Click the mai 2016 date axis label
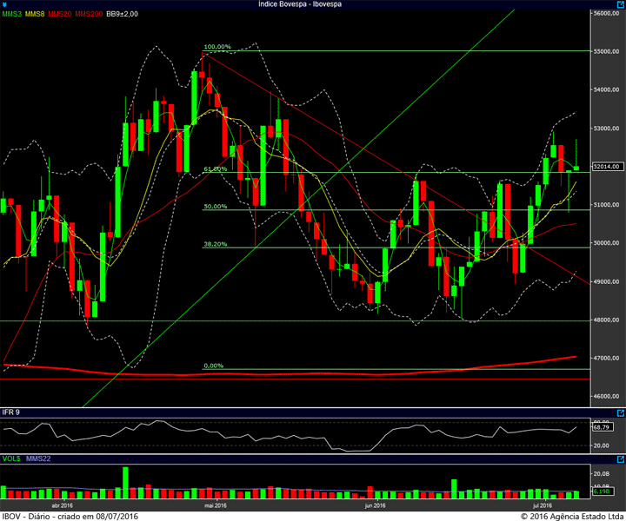Image resolution: width=626 pixels, height=521 pixels. click(x=216, y=505)
